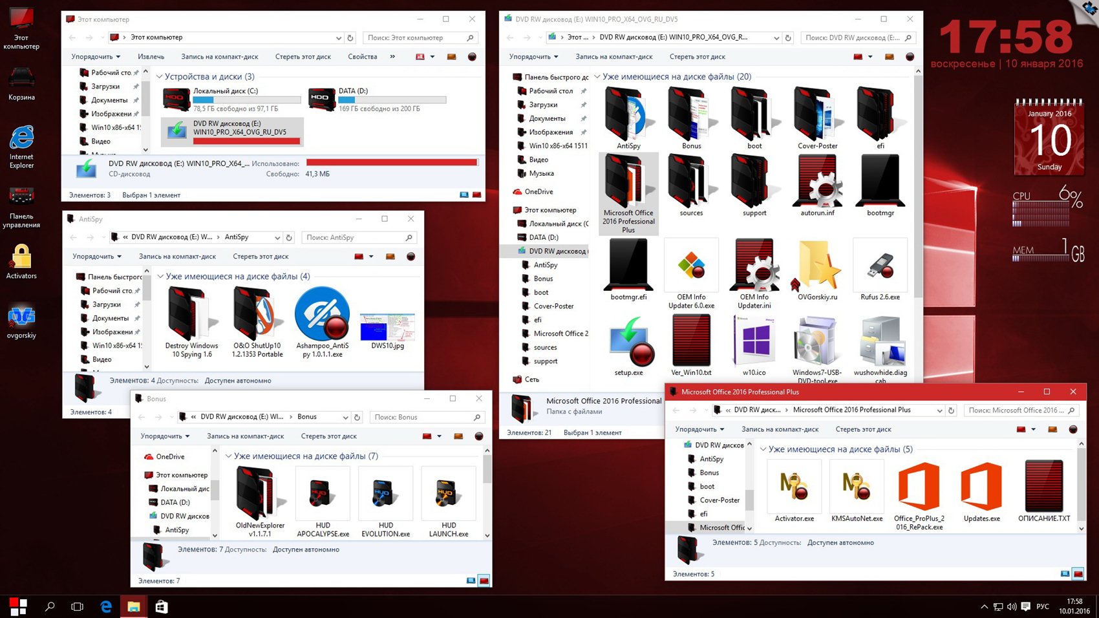The height and width of the screenshot is (618, 1099).
Task: Open the Упорядочить dropdown in AntiSpy window
Action: point(96,257)
